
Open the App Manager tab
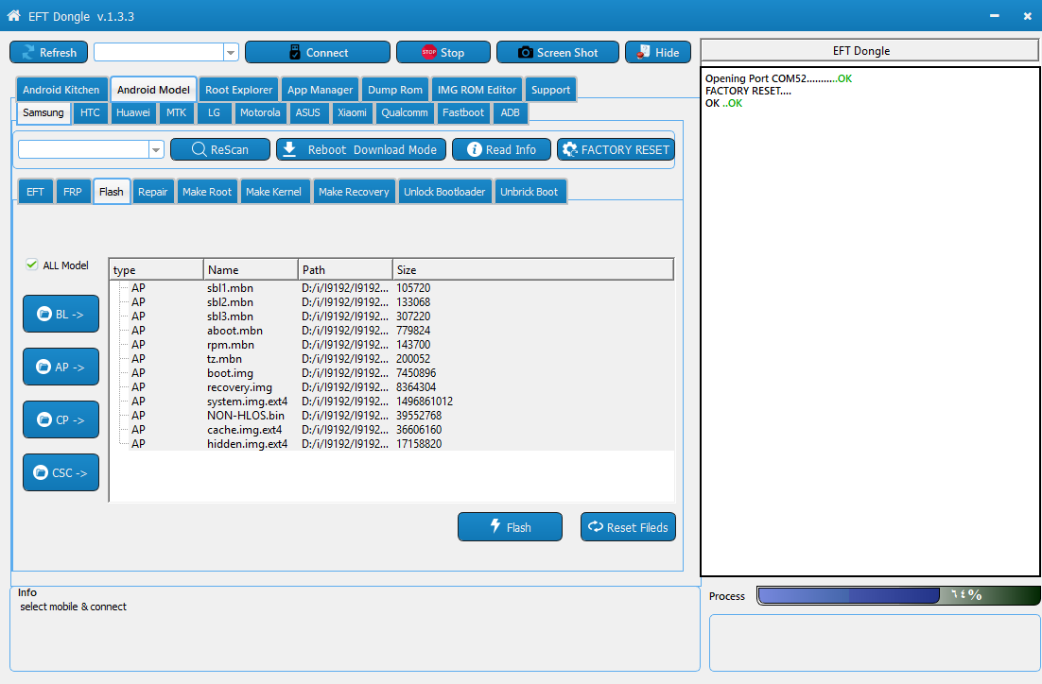[x=320, y=90]
